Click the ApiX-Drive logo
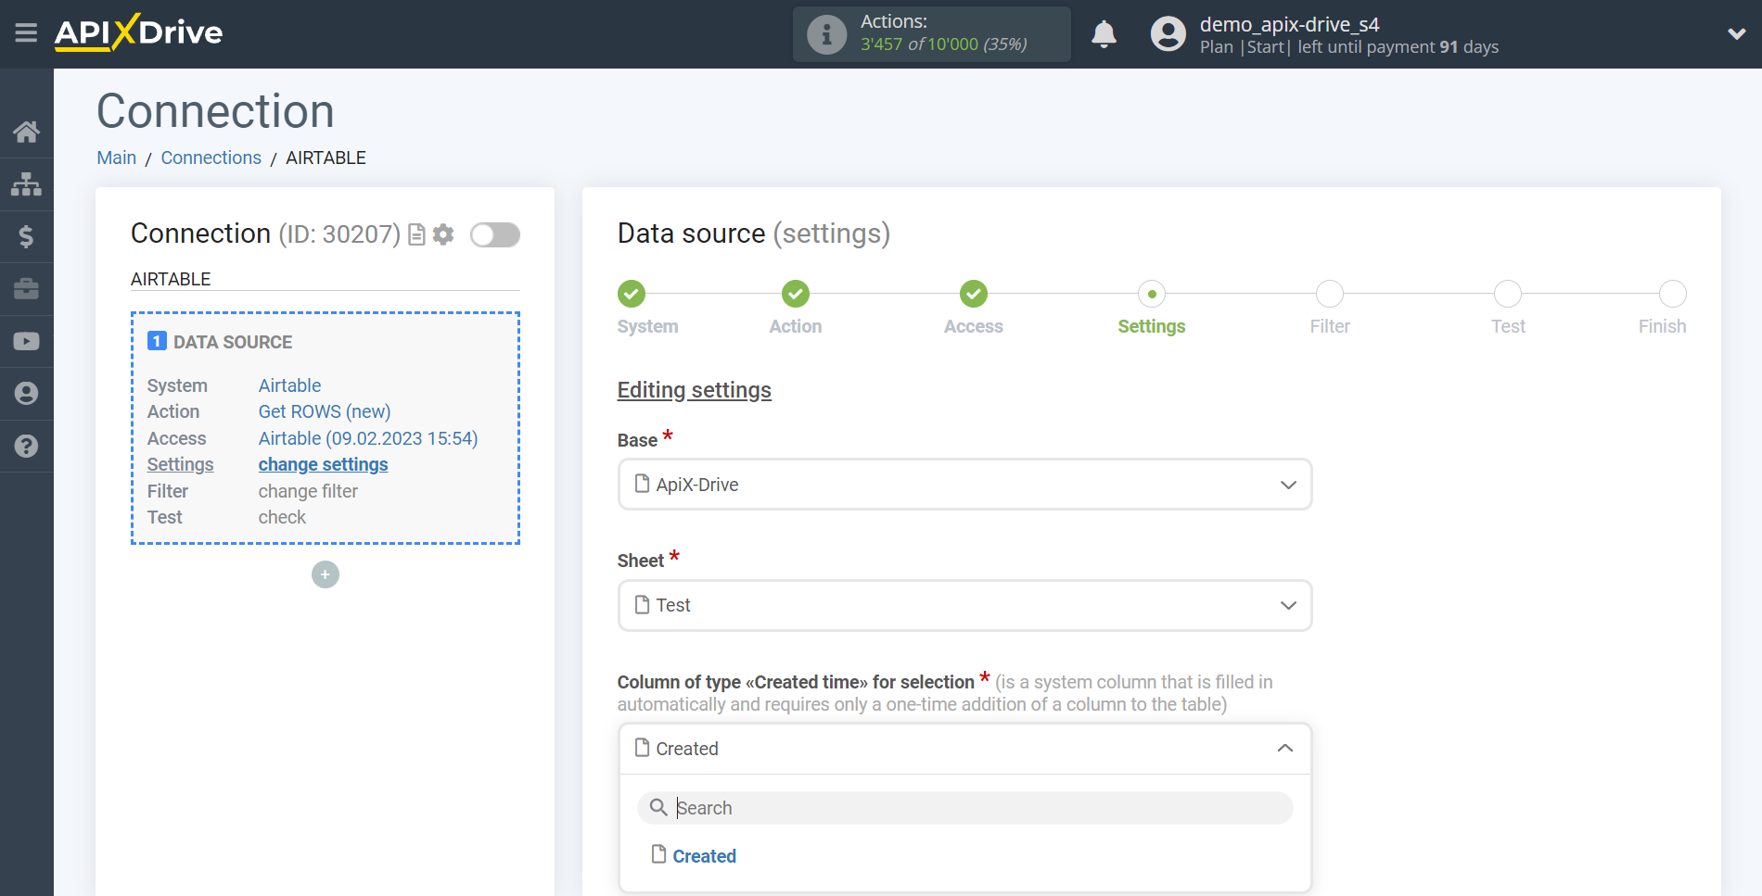The height and width of the screenshot is (896, 1762). click(138, 32)
